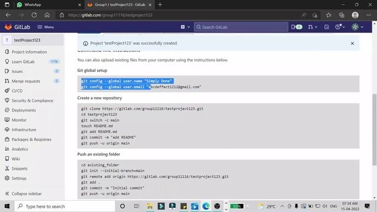Click the address bar URL
The image size is (377, 212).
110,15
